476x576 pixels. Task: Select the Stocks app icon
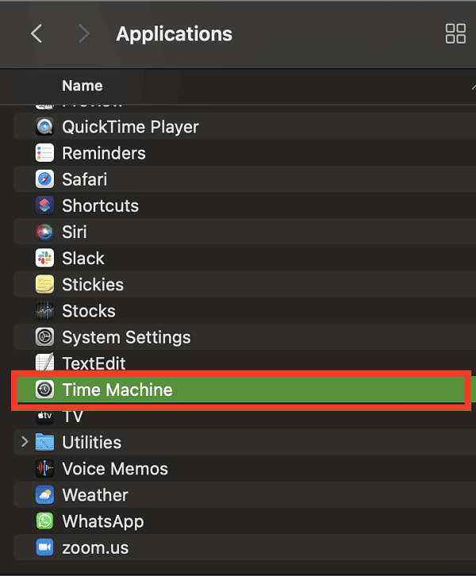point(45,311)
